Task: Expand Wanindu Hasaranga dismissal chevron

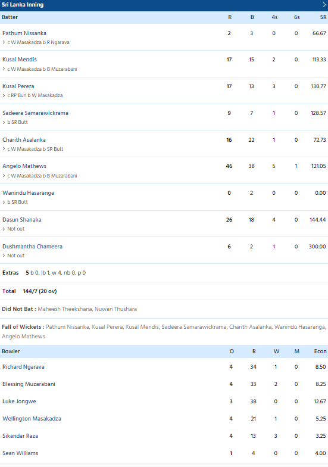Action: 4,202
